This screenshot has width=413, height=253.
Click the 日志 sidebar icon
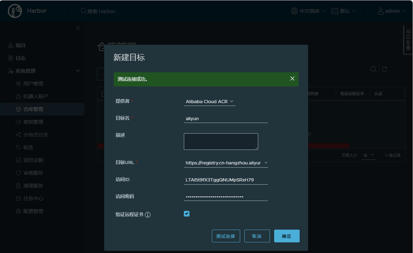(x=11, y=58)
